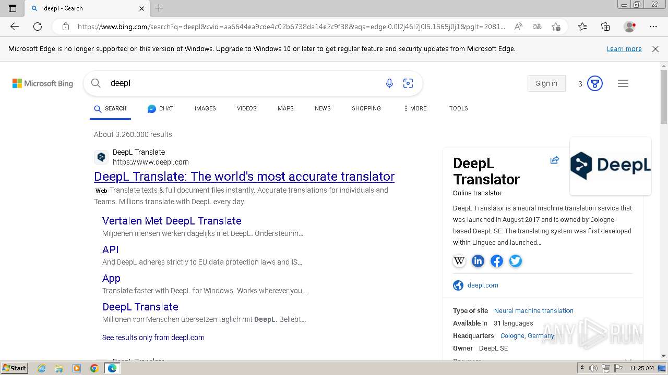Search using an image icon
Viewport: 668px width, 375px height.
coord(408,83)
